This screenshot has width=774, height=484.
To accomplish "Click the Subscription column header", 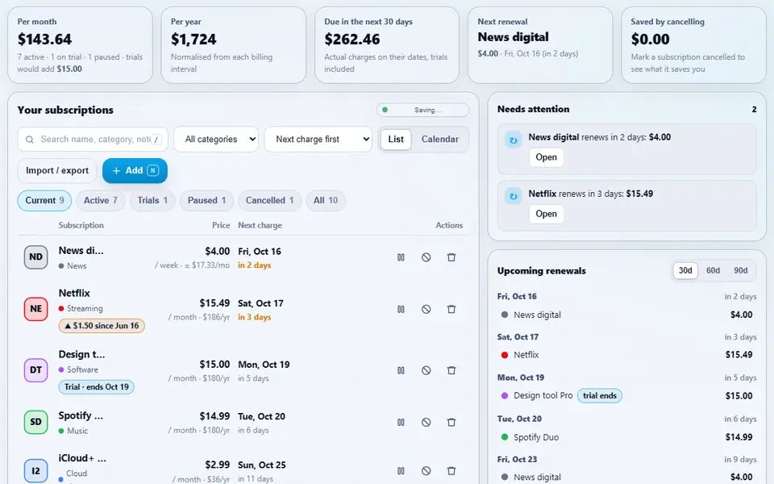I will pyautogui.click(x=81, y=225).
